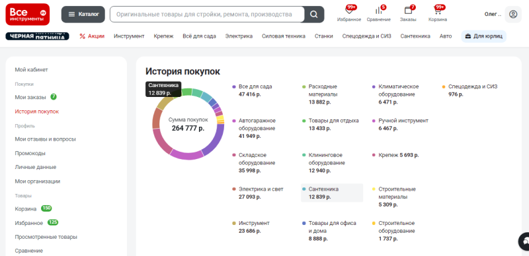This screenshot has width=529, height=256.
Task: Open Личные данные in sidebar
Action: [36, 167]
